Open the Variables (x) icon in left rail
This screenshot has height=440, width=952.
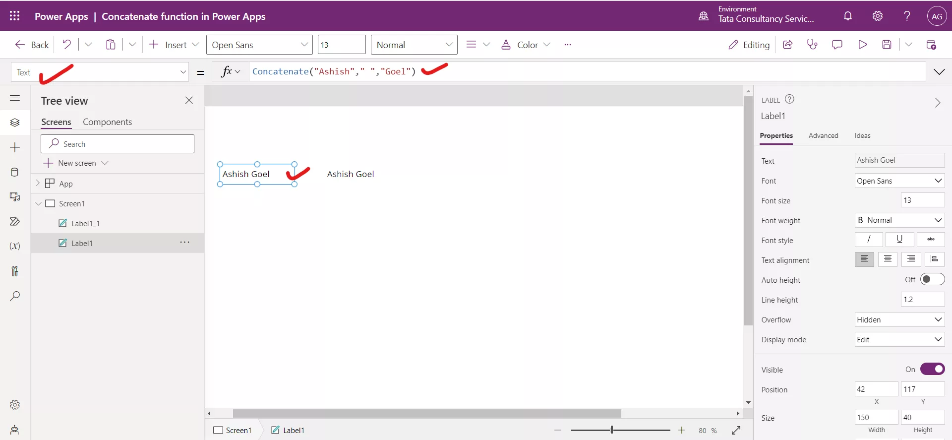pos(15,246)
